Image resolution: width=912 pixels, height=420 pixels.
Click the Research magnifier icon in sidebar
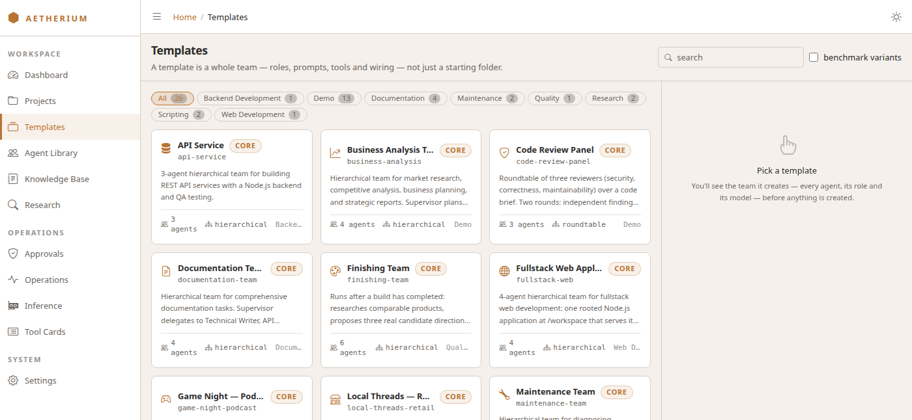tap(13, 205)
